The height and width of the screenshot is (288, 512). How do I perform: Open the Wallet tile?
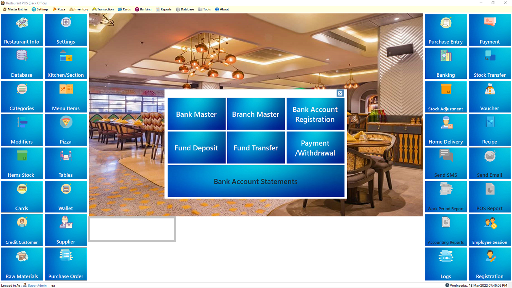click(66, 196)
